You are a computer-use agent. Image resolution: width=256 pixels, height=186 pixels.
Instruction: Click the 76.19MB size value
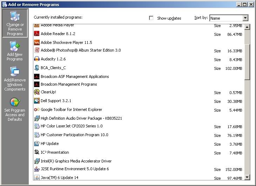(235, 135)
